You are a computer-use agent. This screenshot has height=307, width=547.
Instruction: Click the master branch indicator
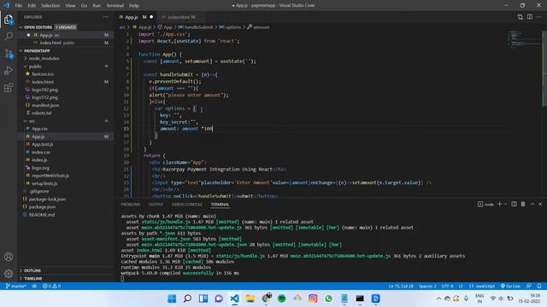point(15,286)
